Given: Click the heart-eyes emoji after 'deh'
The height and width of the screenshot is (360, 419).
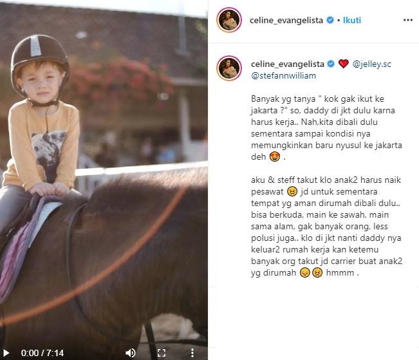Looking at the screenshot, I should [274, 156].
